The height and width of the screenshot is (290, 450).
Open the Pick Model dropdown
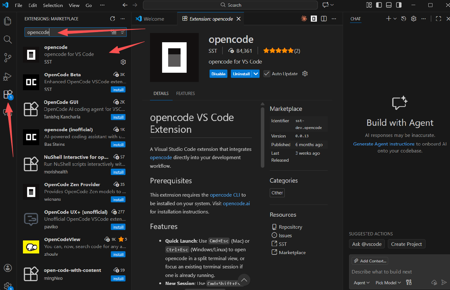388,283
